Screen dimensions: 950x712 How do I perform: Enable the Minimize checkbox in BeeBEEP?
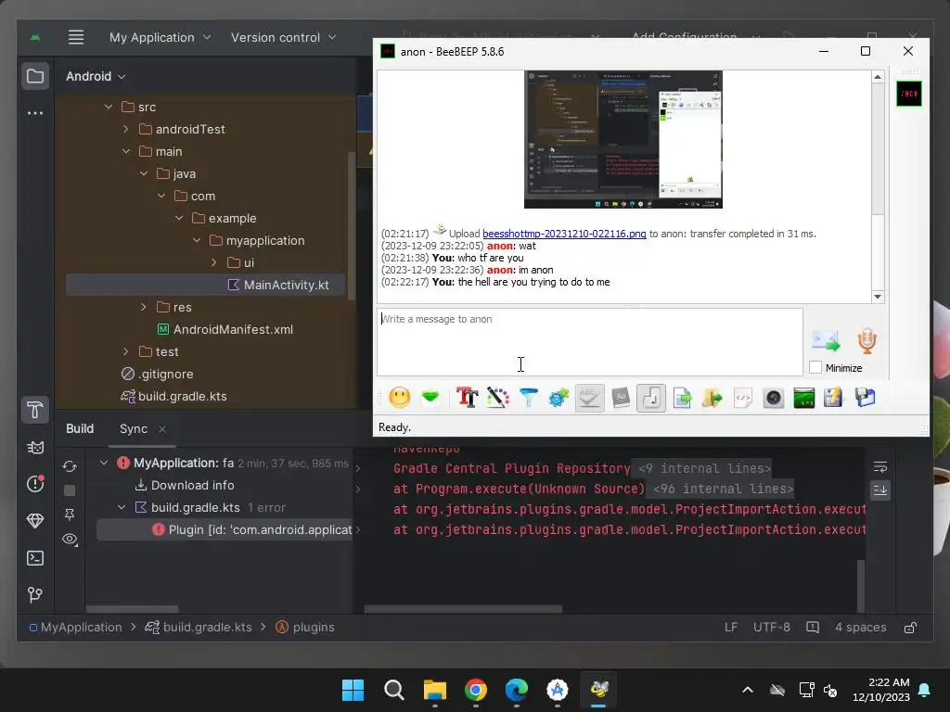pos(815,367)
